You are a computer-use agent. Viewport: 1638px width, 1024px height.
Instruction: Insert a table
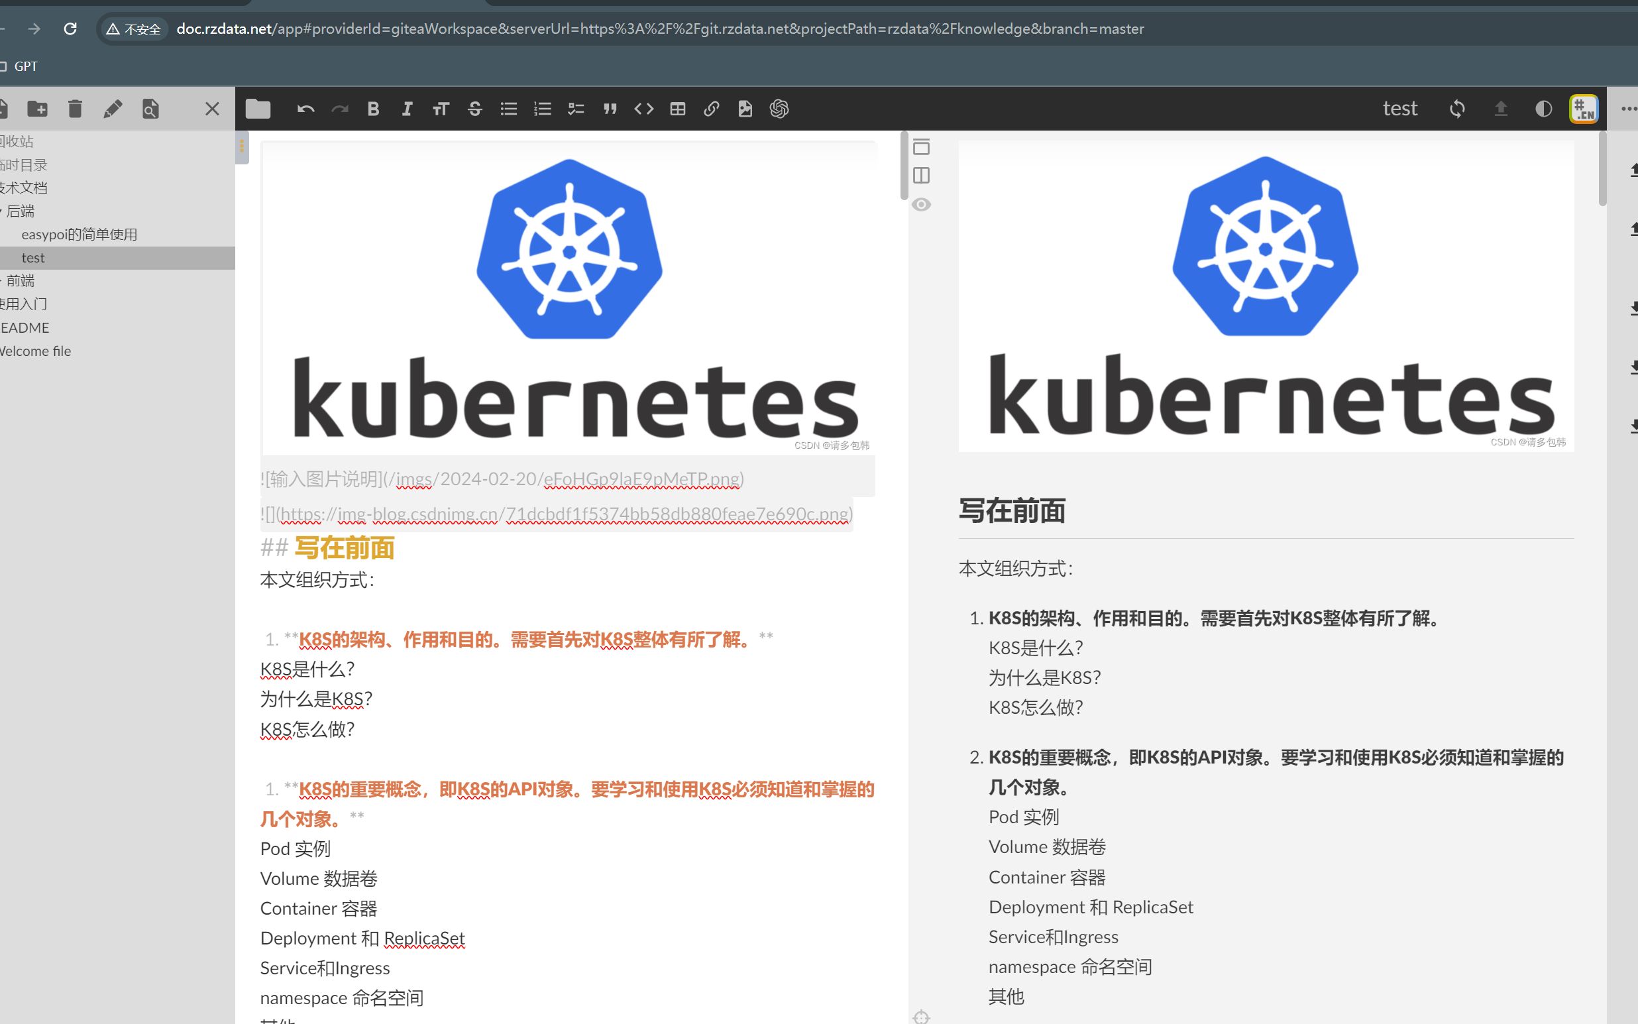point(678,108)
